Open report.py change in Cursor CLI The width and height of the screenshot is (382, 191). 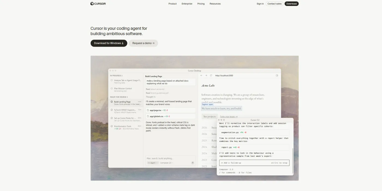254,147
